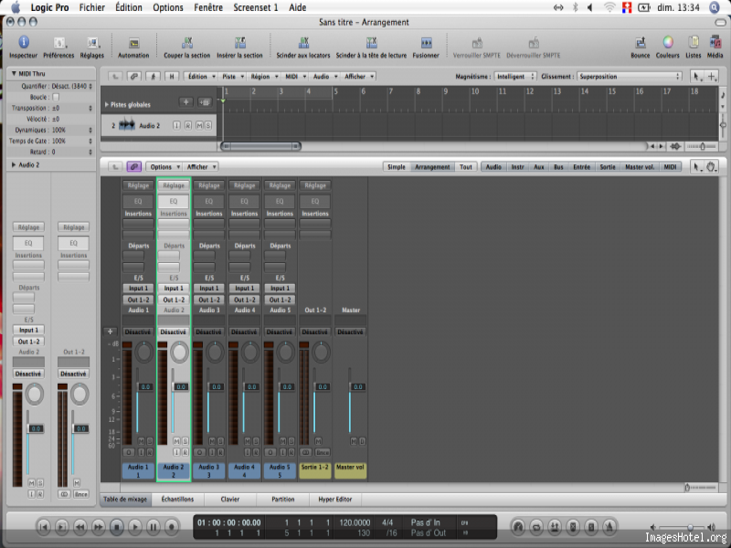Click the volume icon in menu bar
Screen dimensions: 731x548
click(x=590, y=7)
